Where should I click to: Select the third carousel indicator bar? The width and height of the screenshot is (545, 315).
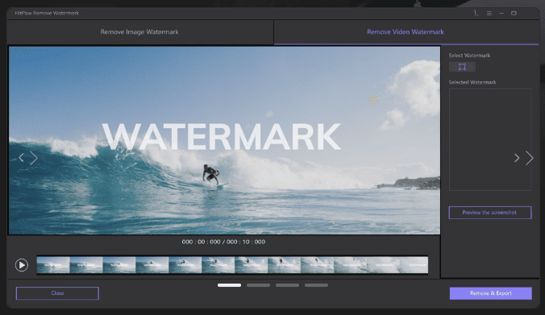287,285
